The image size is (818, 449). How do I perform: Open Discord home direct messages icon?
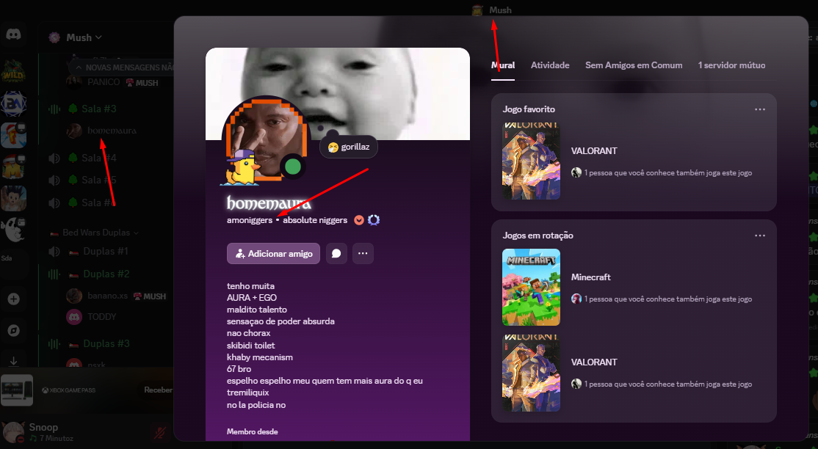pyautogui.click(x=13, y=35)
